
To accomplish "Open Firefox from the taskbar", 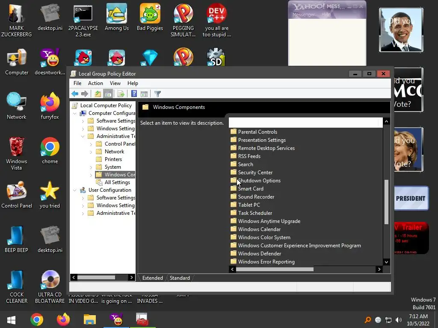I will click(x=63, y=319).
